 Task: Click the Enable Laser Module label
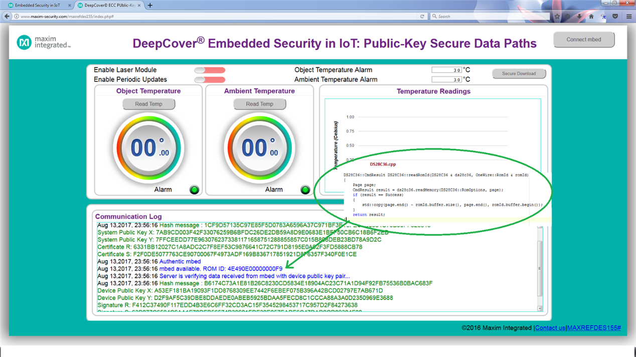pyautogui.click(x=125, y=70)
